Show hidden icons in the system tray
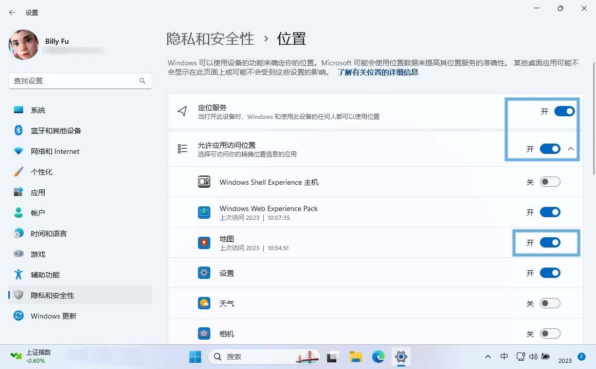 point(487,356)
